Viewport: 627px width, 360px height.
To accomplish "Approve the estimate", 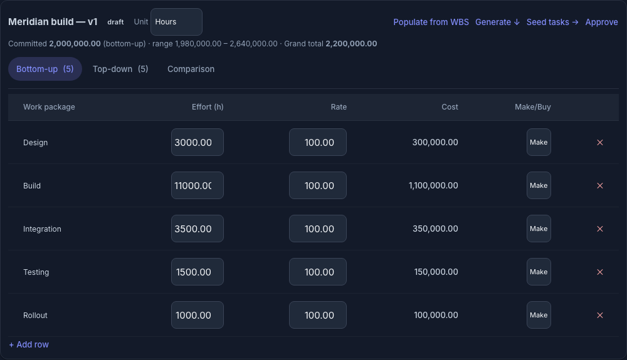I will click(x=601, y=22).
